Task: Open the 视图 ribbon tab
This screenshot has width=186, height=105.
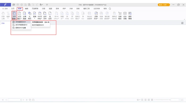Action: coord(50,9)
